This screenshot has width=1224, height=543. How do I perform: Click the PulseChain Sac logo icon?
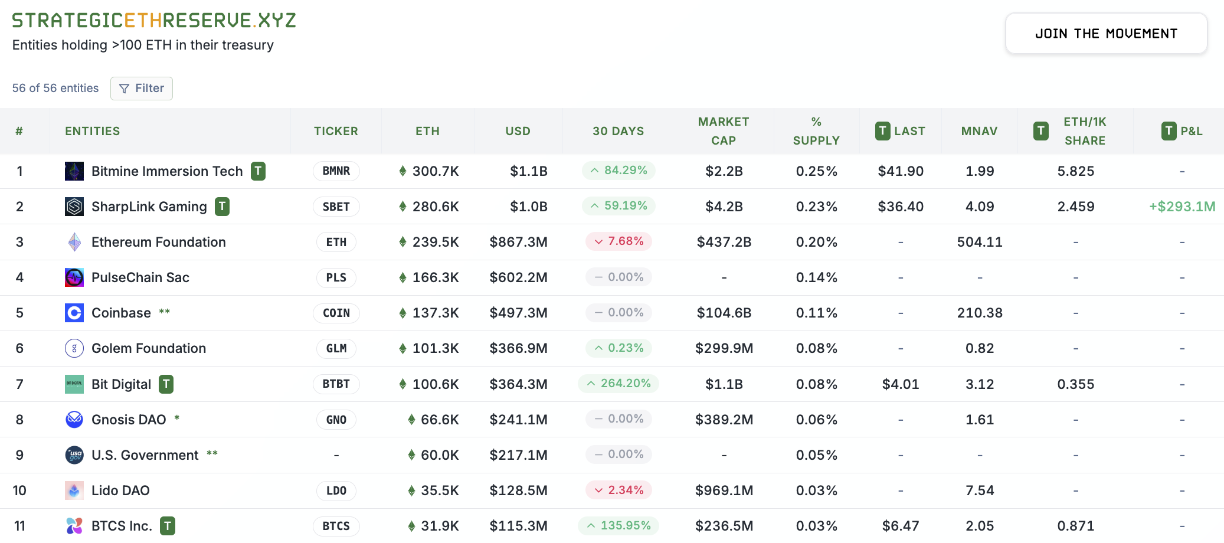[74, 277]
